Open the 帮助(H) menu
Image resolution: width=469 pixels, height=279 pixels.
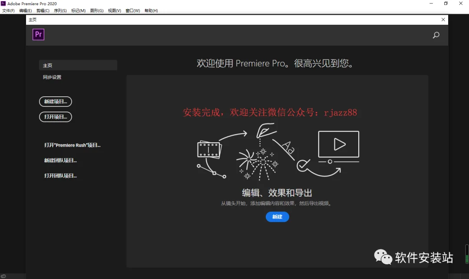(151, 10)
